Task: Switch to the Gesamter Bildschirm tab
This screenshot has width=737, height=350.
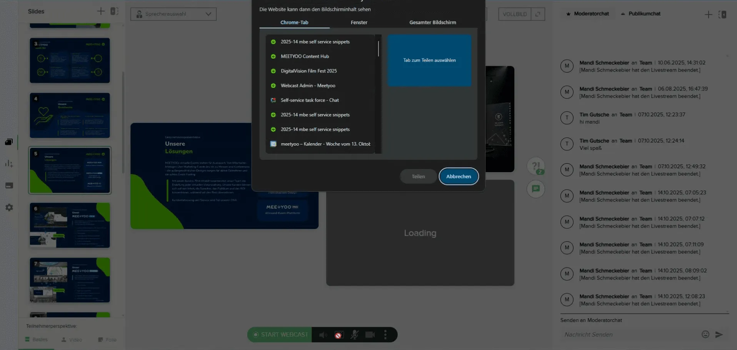Action: [432, 22]
